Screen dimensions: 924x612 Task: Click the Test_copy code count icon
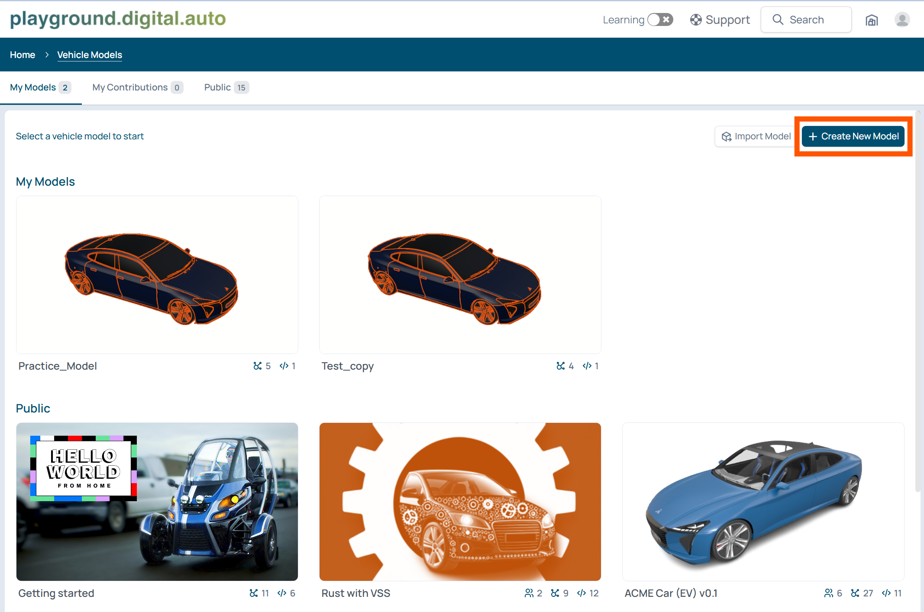pos(587,366)
